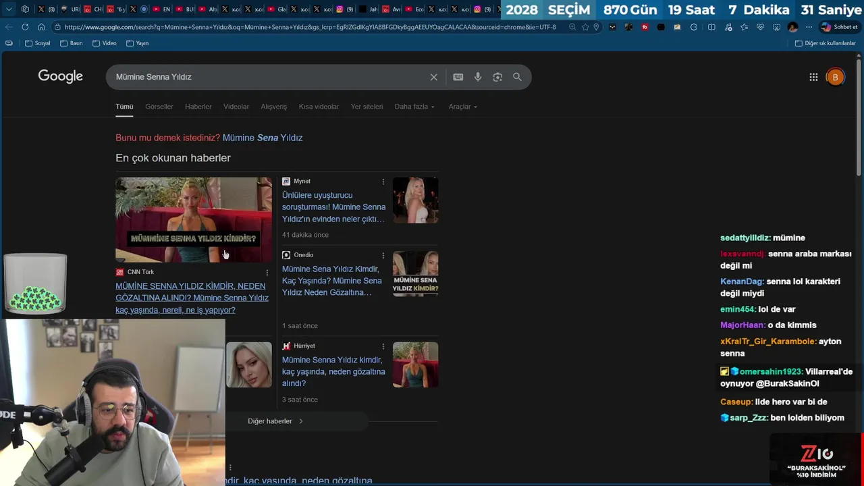Viewport: 864px width, 486px height.
Task: Switch to the 'Videolar' tab
Action: 236,107
